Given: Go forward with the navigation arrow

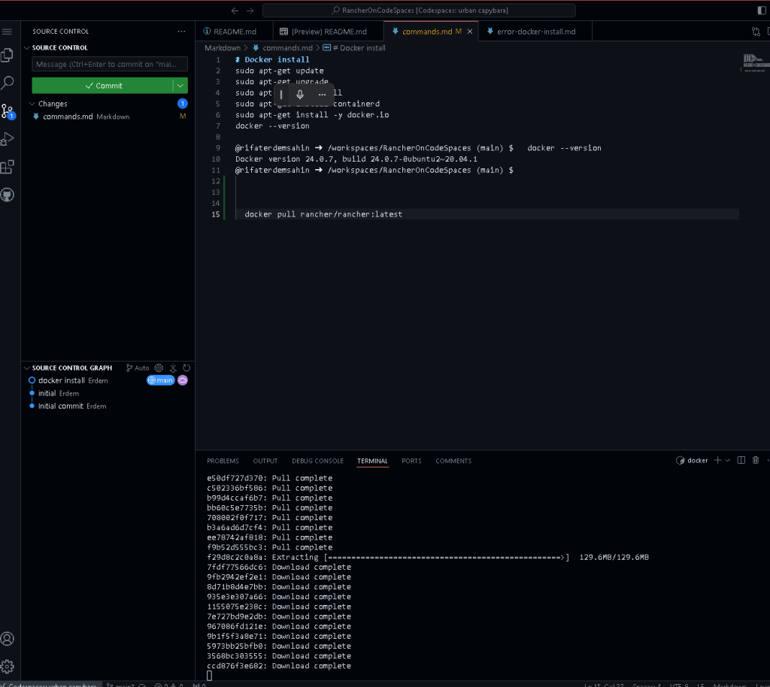Looking at the screenshot, I should [250, 11].
